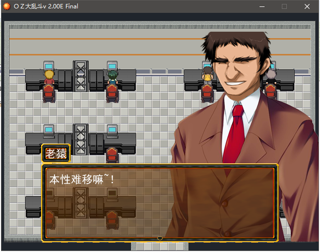Select the gray-haired character at the right desk
Image resolution: width=320 pixels, height=252 pixels.
271,77
